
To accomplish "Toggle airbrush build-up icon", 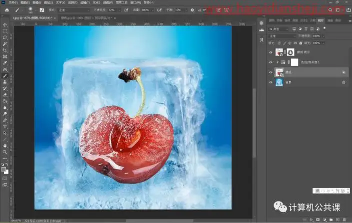I will pyautogui.click(x=159, y=10).
